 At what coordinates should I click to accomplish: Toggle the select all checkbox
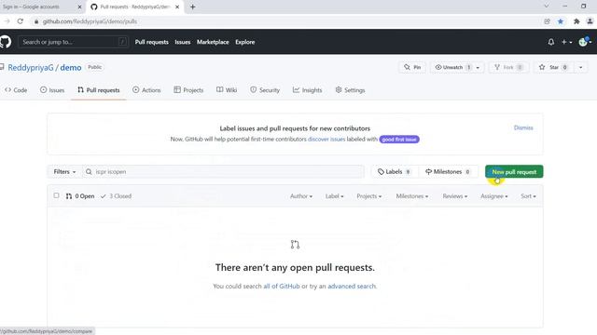(x=56, y=195)
